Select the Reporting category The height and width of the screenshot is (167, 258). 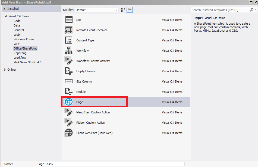[20, 53]
